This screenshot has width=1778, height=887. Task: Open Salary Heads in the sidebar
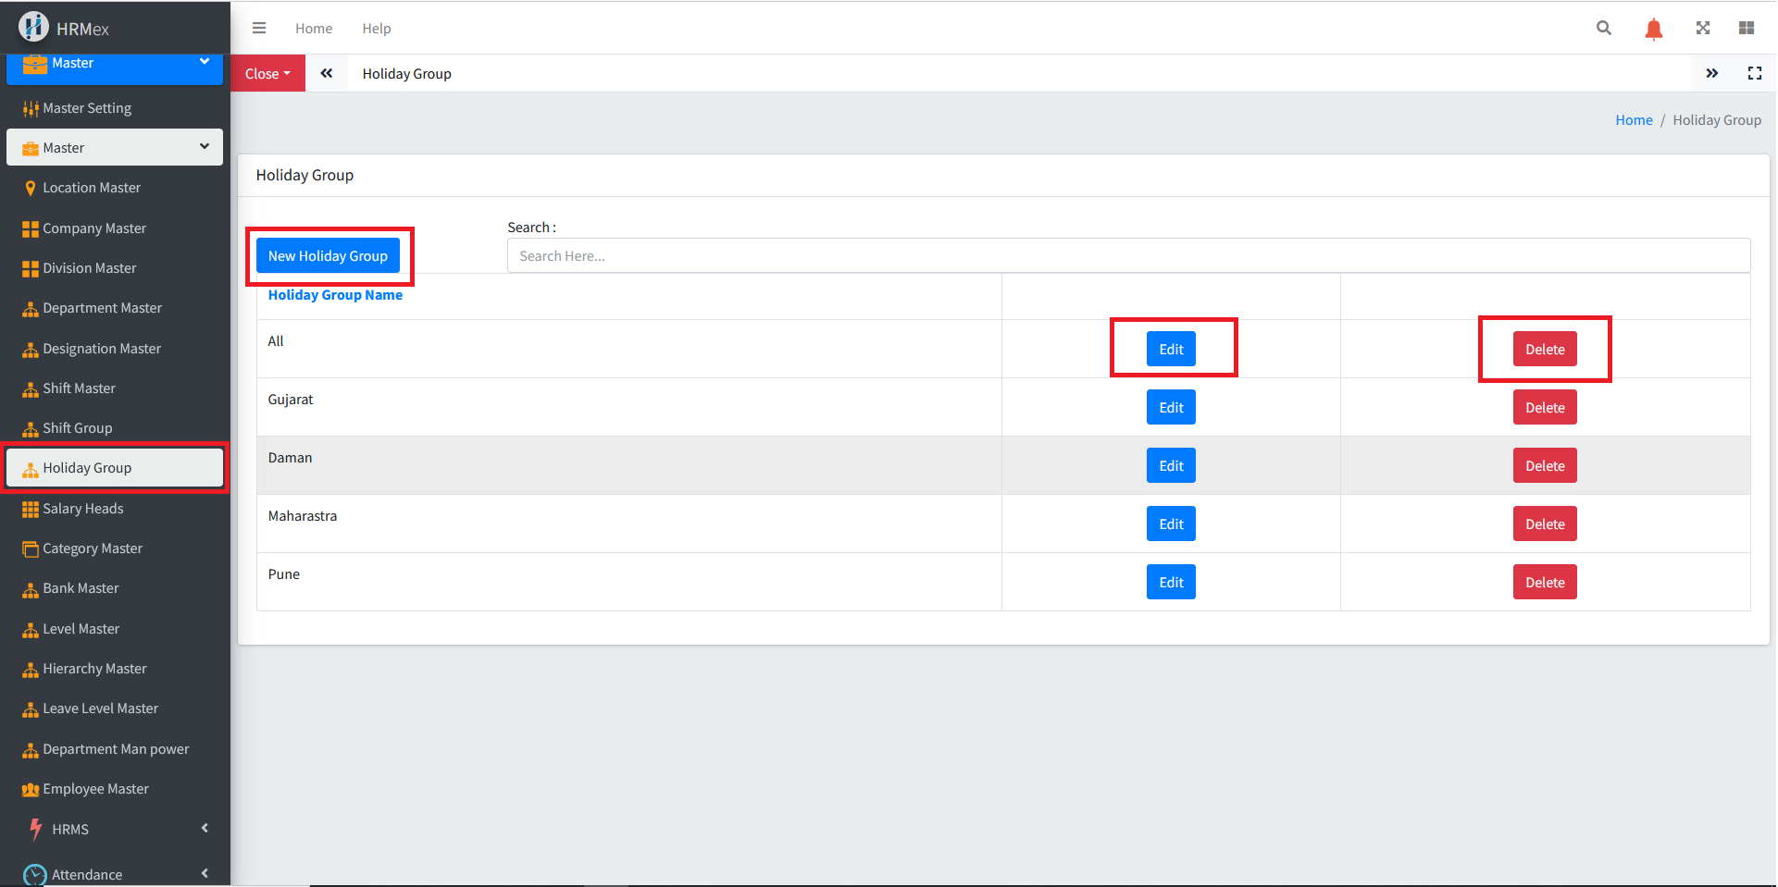point(82,508)
